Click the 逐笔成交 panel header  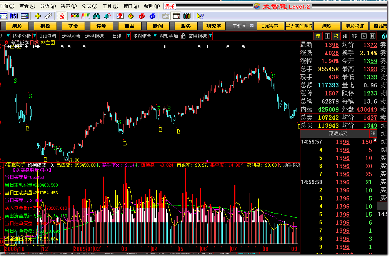click(x=338, y=134)
